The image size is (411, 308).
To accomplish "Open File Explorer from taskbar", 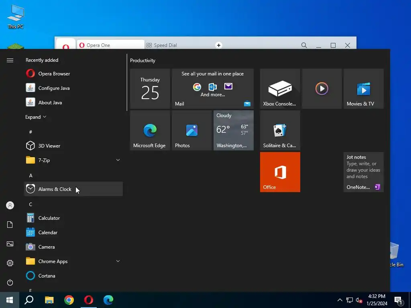I will (49, 300).
